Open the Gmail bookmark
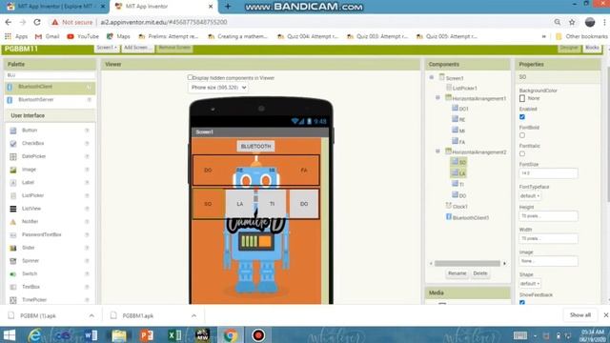 click(47, 36)
